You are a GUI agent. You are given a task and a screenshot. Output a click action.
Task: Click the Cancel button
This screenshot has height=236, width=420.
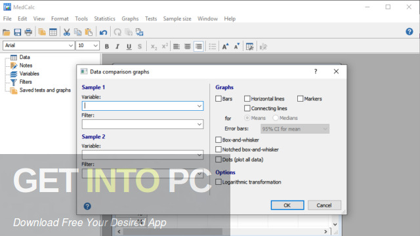(324, 205)
